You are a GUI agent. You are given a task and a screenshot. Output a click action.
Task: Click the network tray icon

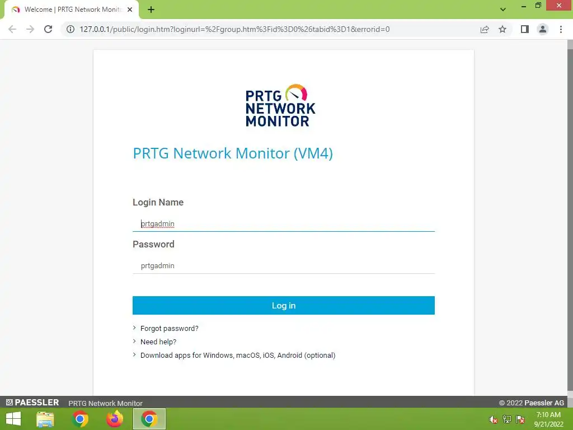[507, 419]
